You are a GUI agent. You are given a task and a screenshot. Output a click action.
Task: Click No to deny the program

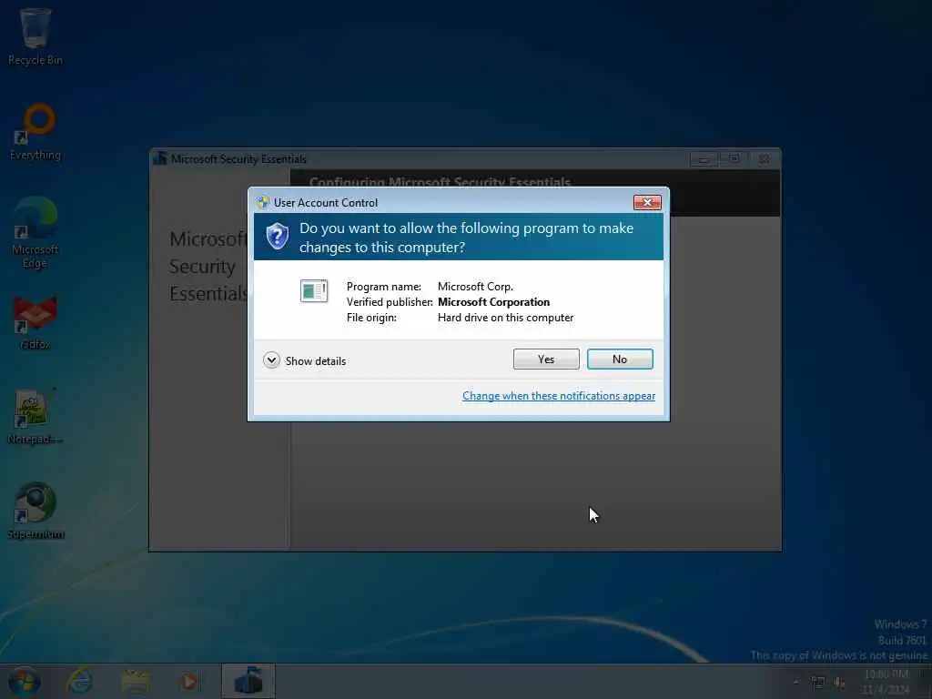[619, 359]
